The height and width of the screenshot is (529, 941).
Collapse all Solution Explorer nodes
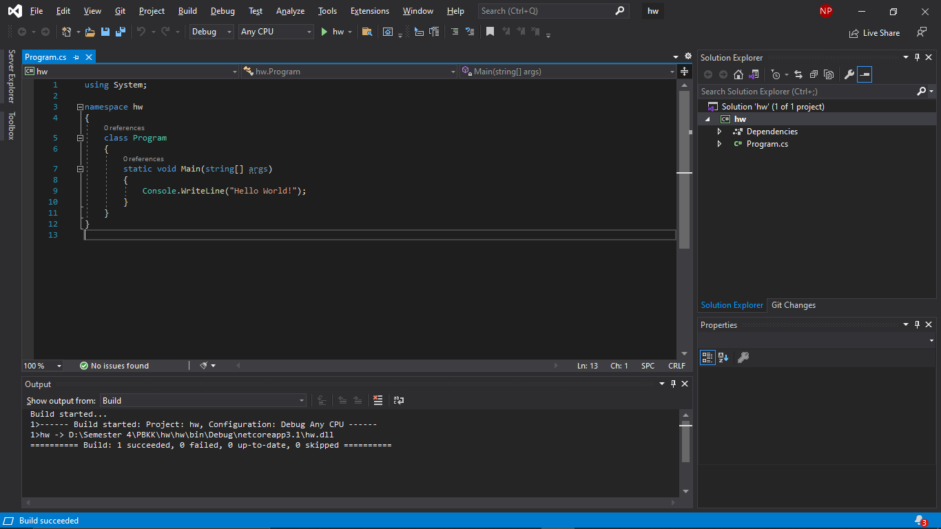click(814, 74)
